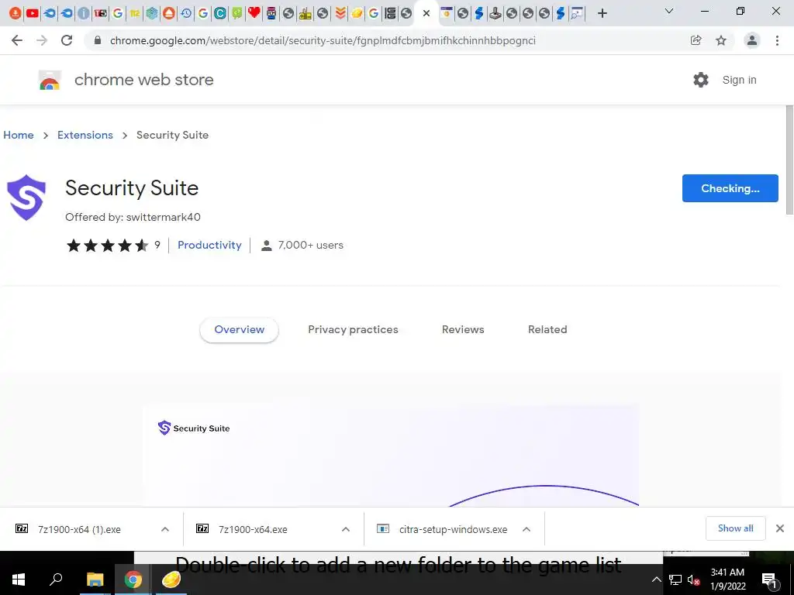The height and width of the screenshot is (595, 794).
Task: Click the Chrome Web Store rainbow logo
Action: (50, 80)
